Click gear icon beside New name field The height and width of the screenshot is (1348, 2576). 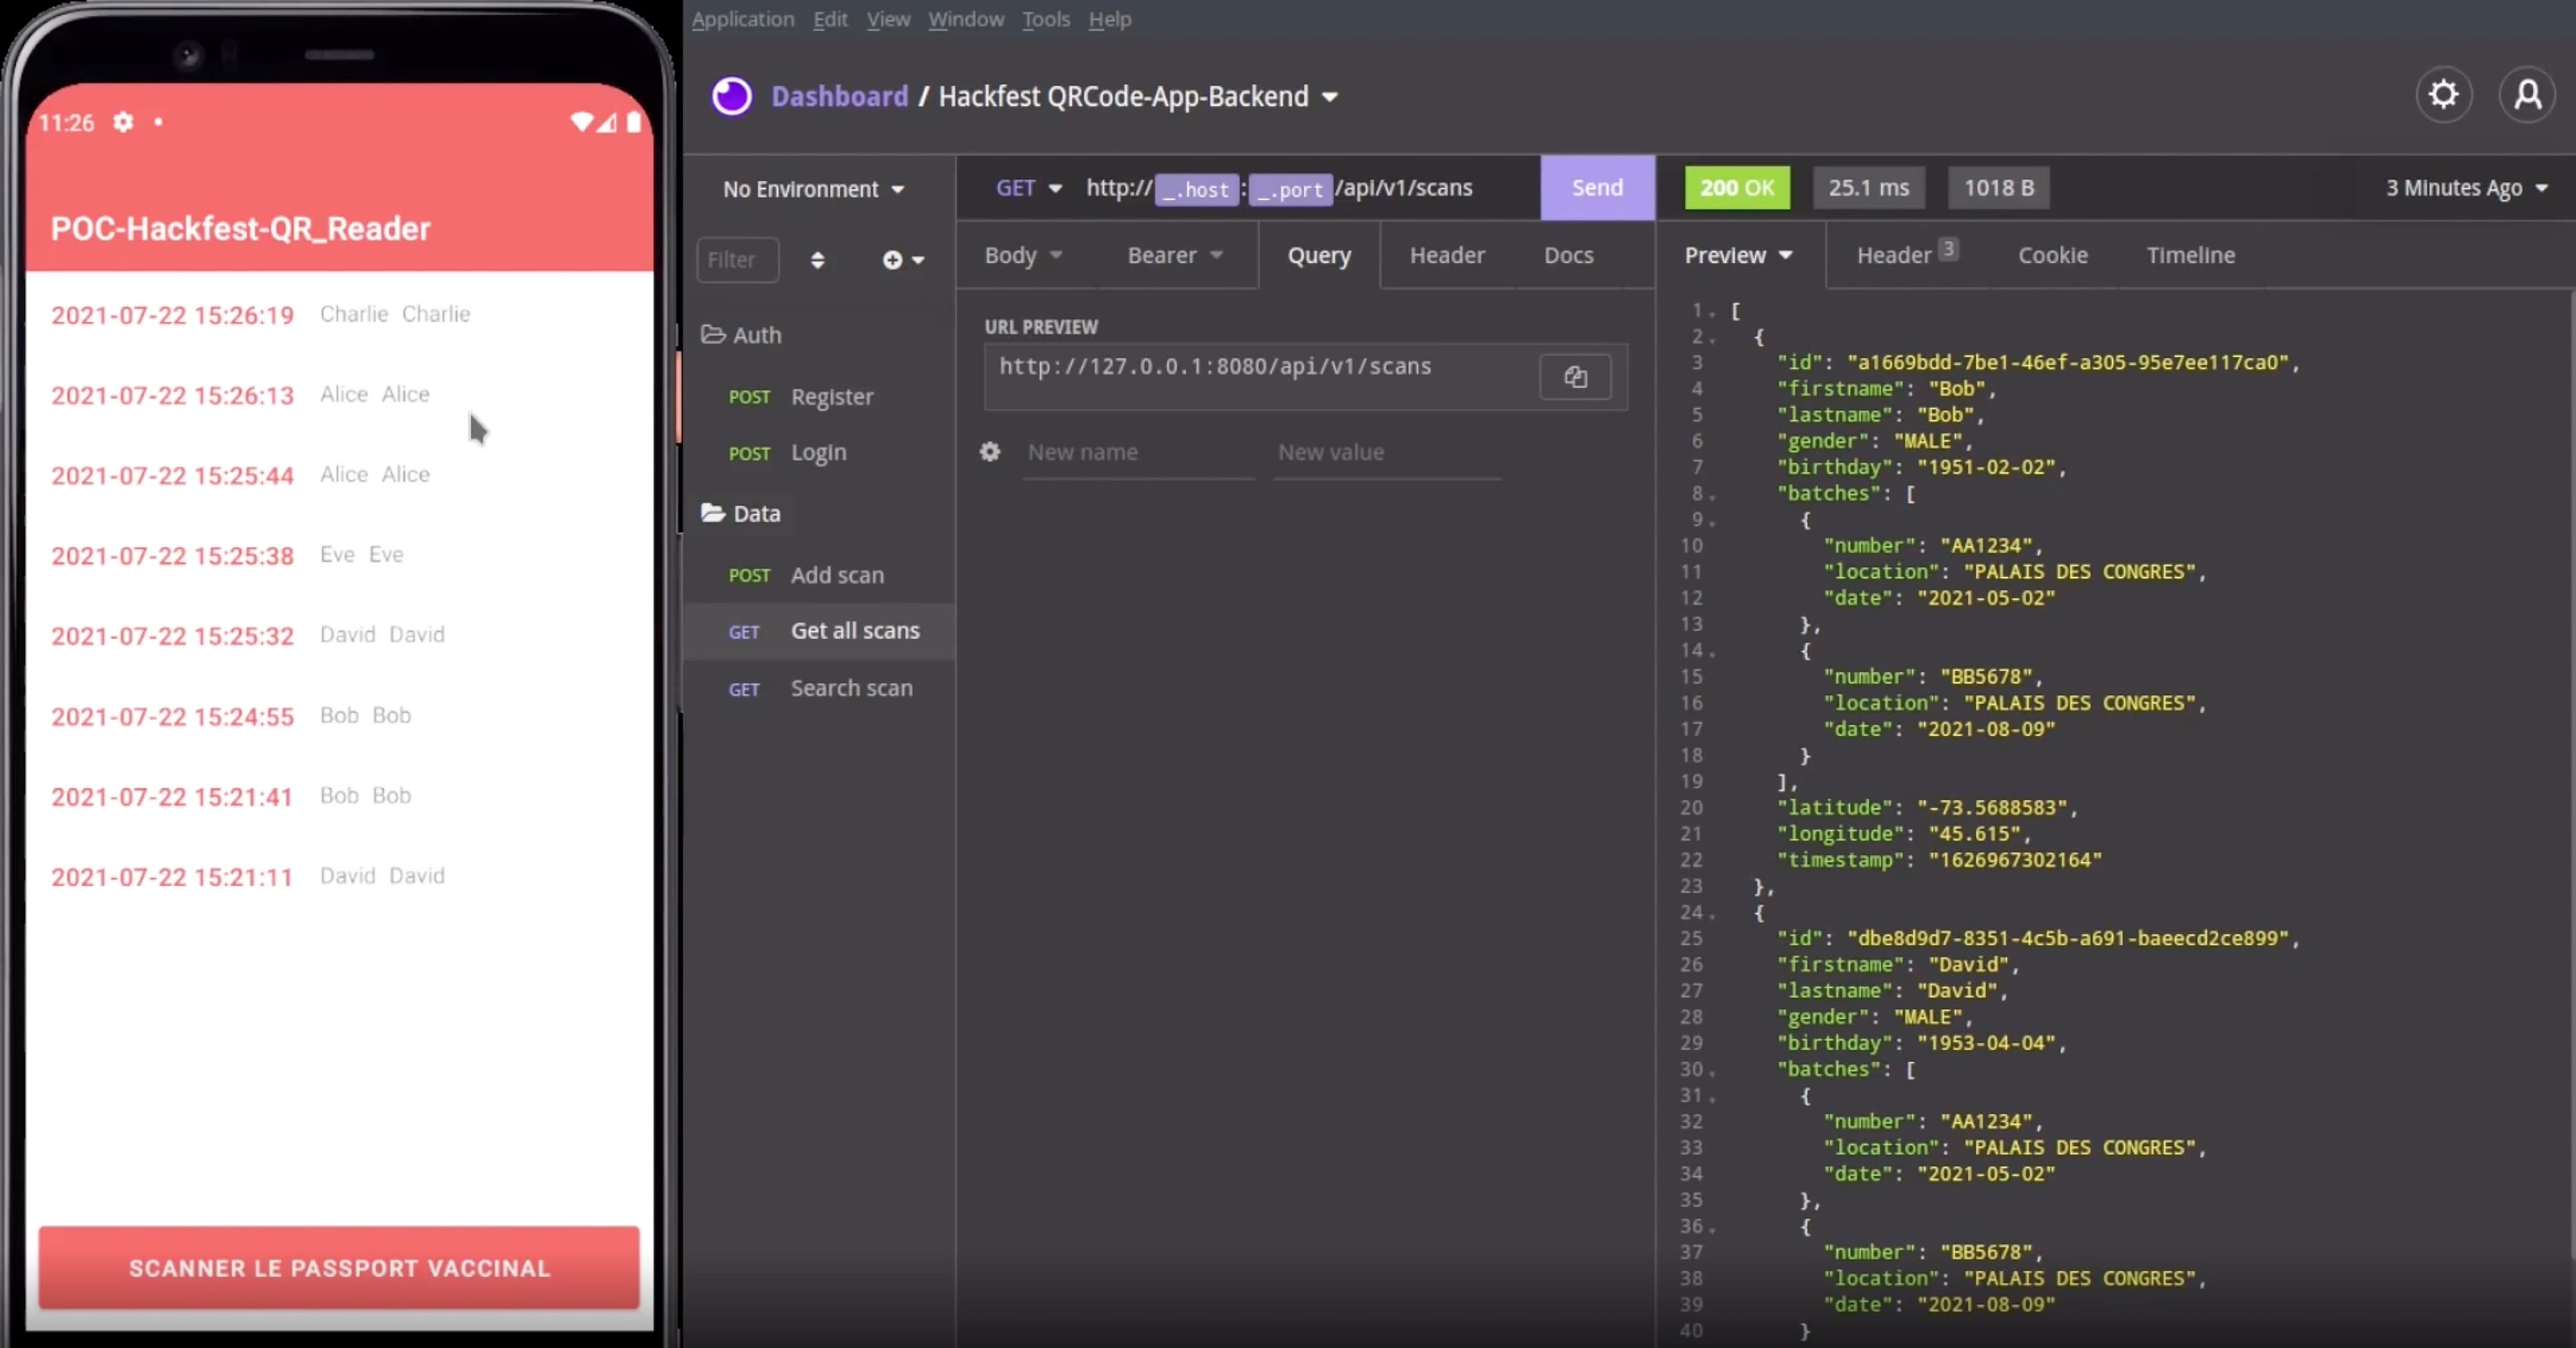pyautogui.click(x=990, y=452)
